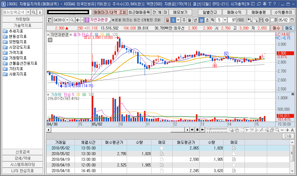Expand the 변동성지표 folder
This screenshot has height=176, width=297.
pyautogui.click(x=18, y=36)
